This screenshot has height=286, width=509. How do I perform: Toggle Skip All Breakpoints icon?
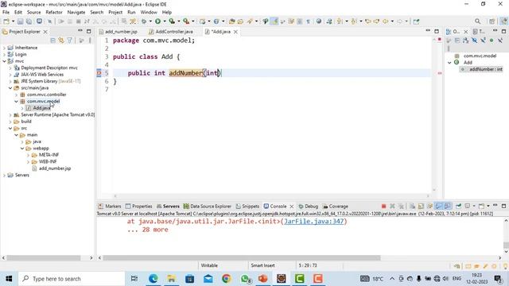pyautogui.click(x=49, y=21)
